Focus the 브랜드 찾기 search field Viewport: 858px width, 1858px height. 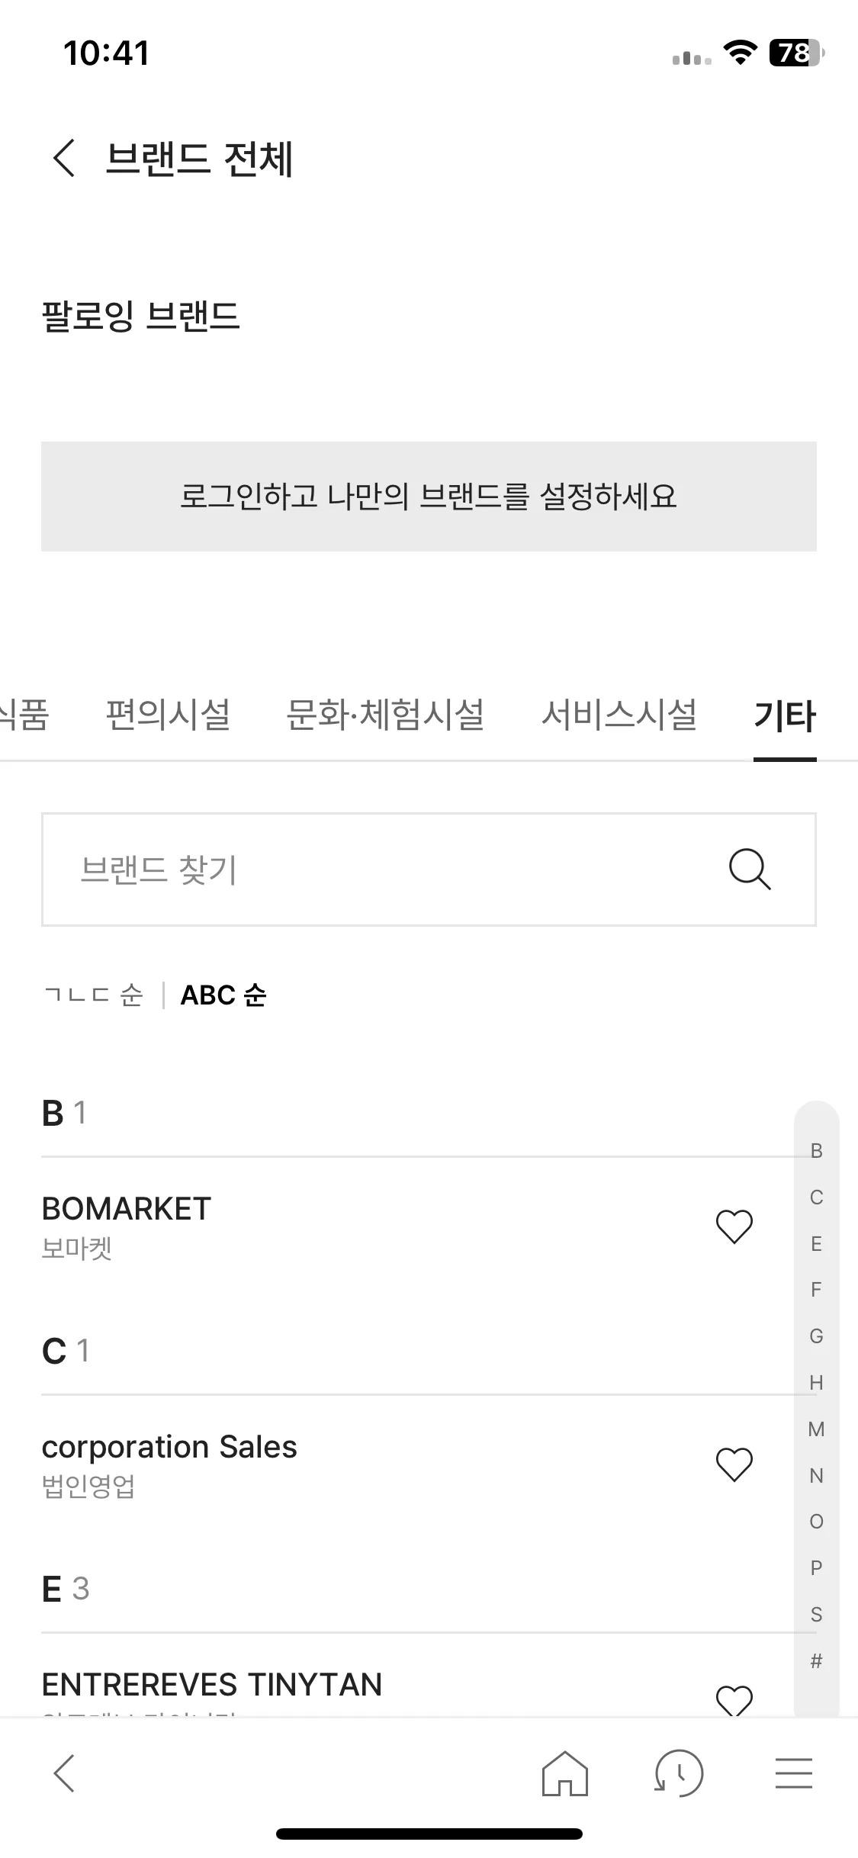click(429, 870)
